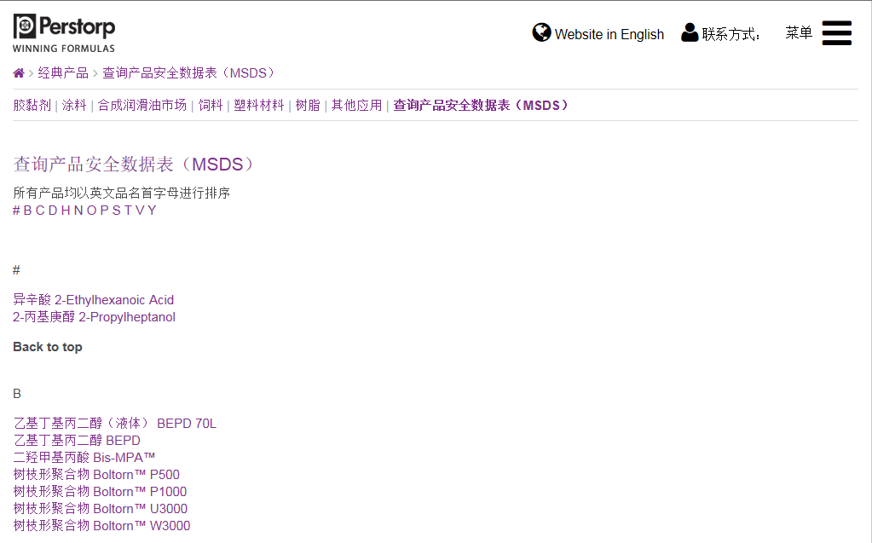This screenshot has width=872, height=543.
Task: Click the Back to top link
Action: (48, 347)
